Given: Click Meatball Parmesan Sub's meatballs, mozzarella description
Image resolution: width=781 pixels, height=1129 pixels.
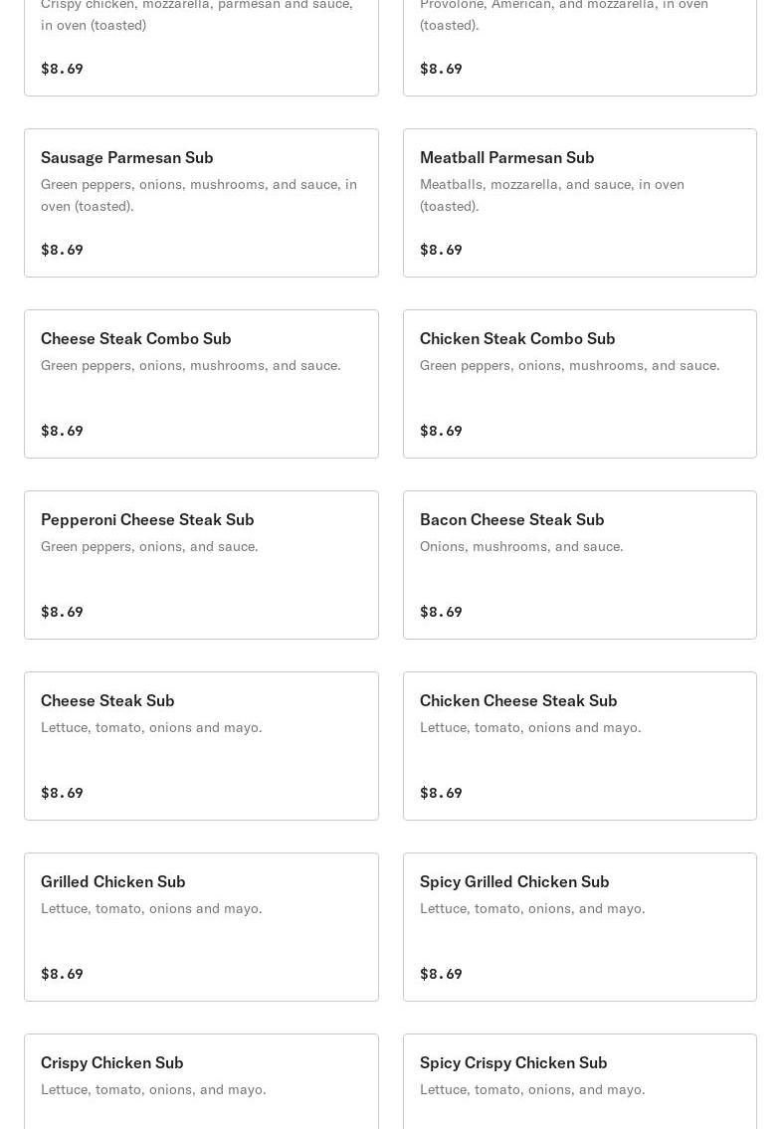Looking at the screenshot, I should 551,195.
